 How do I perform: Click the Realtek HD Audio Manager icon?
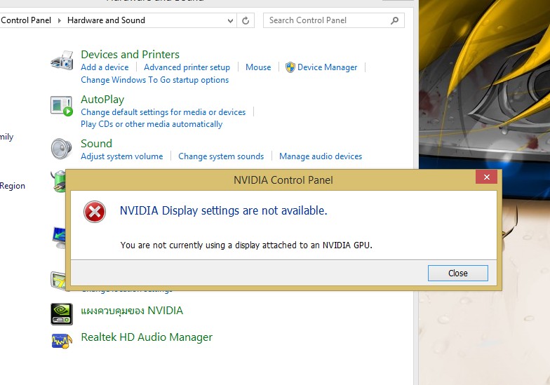pos(62,341)
